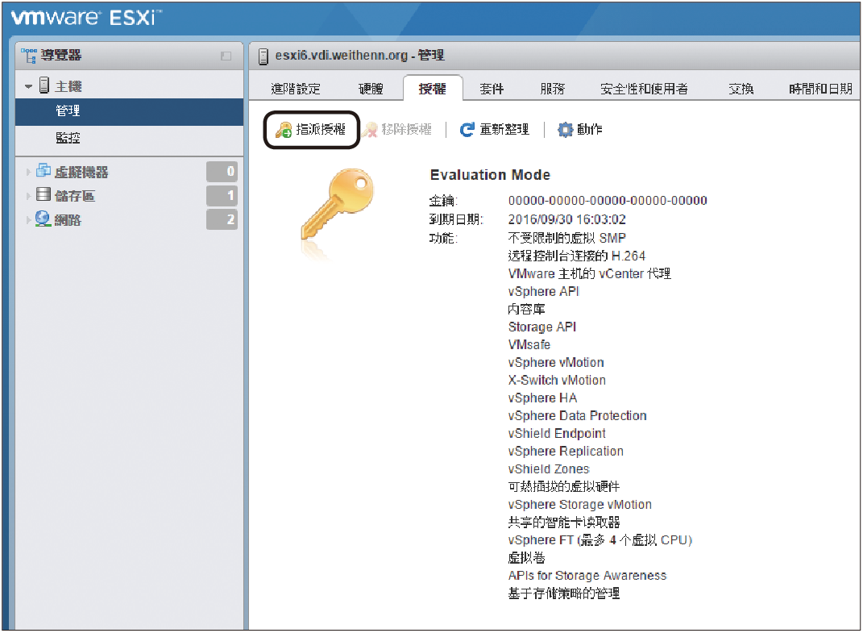Screen dimensions: 863x633
Task: Click the virtual machines icon beside 虛擬機器
Action: click(43, 171)
